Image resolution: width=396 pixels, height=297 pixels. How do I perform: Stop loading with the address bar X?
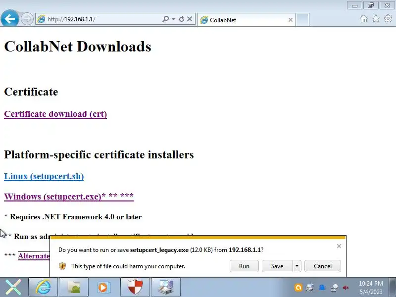pos(190,19)
